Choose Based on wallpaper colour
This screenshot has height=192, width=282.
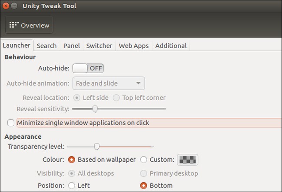[72, 159]
